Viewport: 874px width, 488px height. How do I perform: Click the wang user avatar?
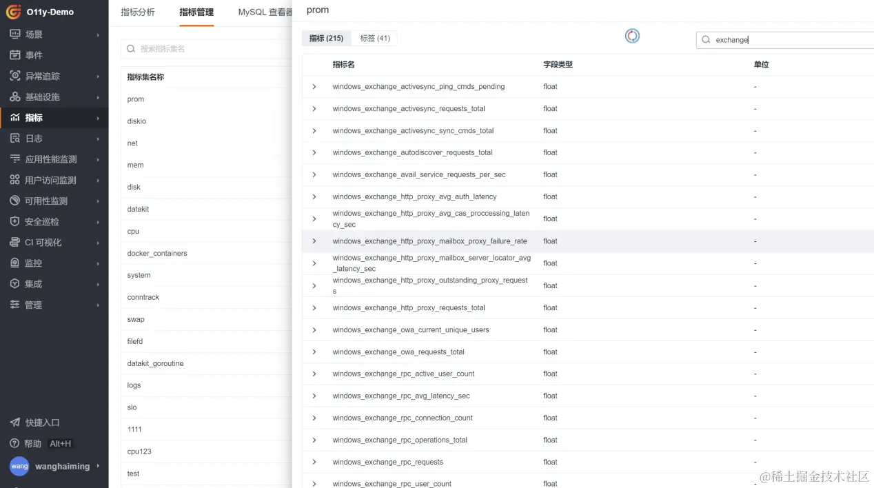(19, 466)
